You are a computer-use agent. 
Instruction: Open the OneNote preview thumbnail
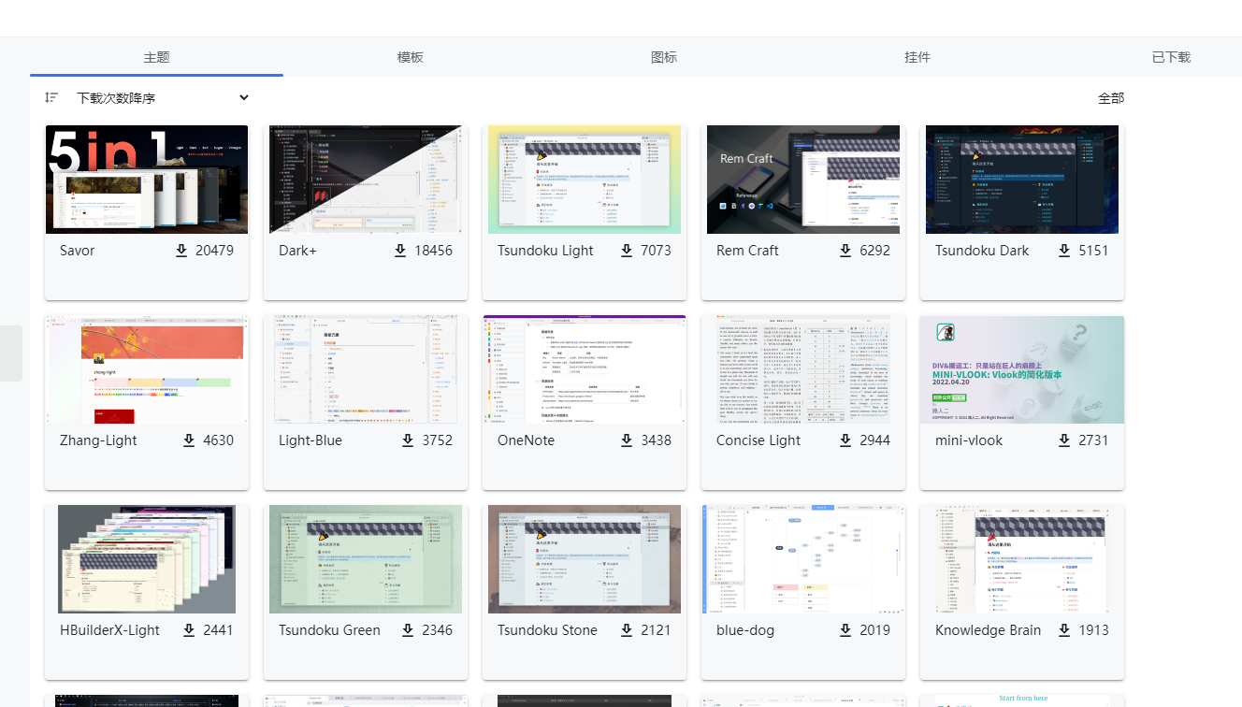pyautogui.click(x=585, y=369)
